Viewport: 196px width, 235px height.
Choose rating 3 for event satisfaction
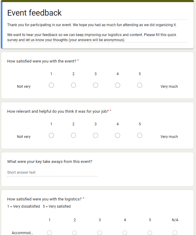pyautogui.click(x=95, y=85)
